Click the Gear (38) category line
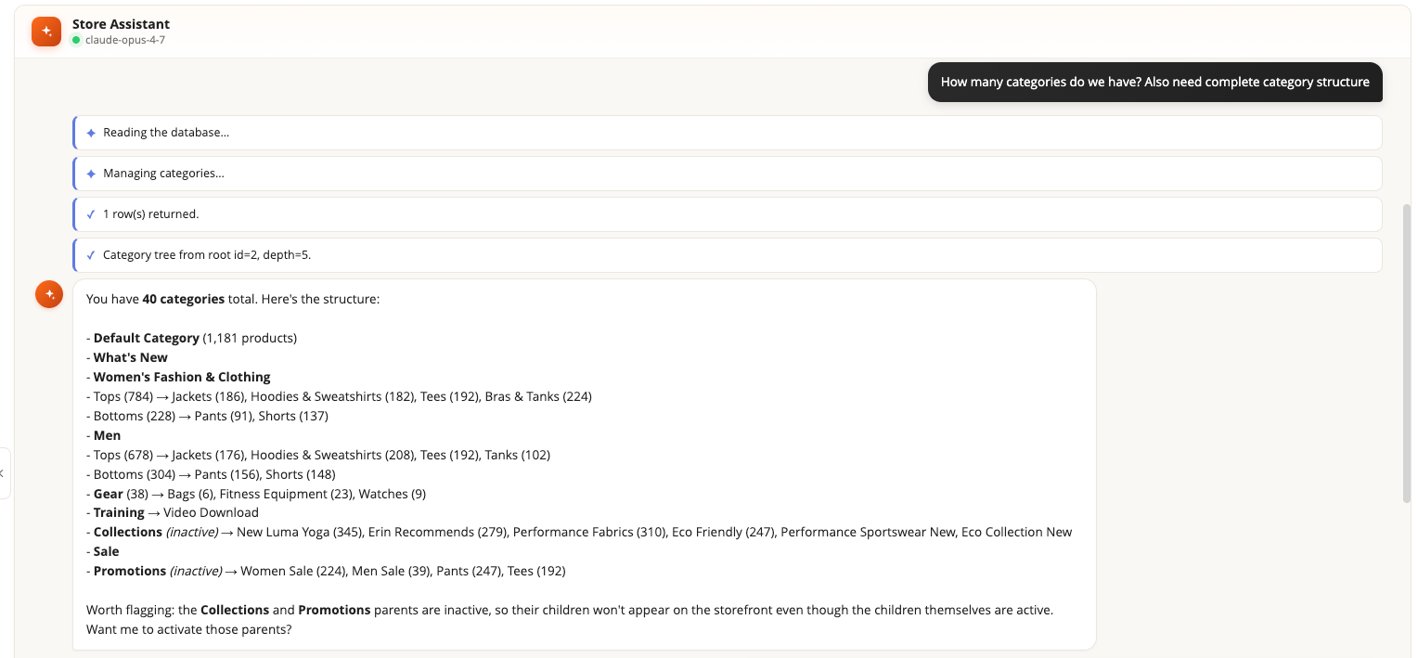 [256, 494]
